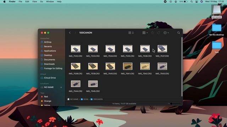Click the Share toolbar icon
The image size is (227, 127).
pyautogui.click(x=153, y=33)
